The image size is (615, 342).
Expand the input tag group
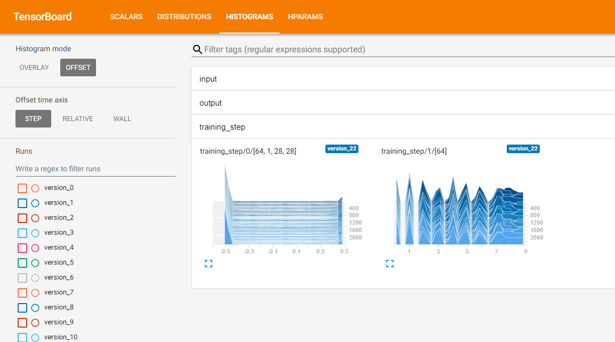tap(403, 79)
